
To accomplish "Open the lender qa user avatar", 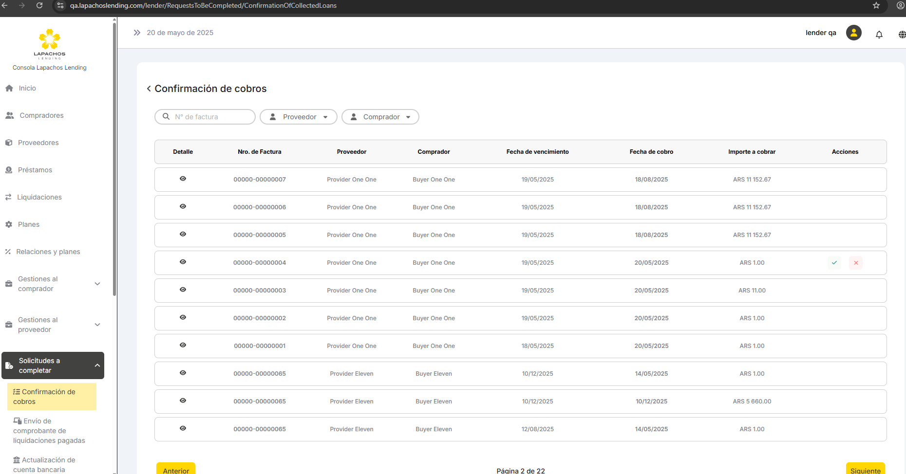I will click(x=853, y=33).
